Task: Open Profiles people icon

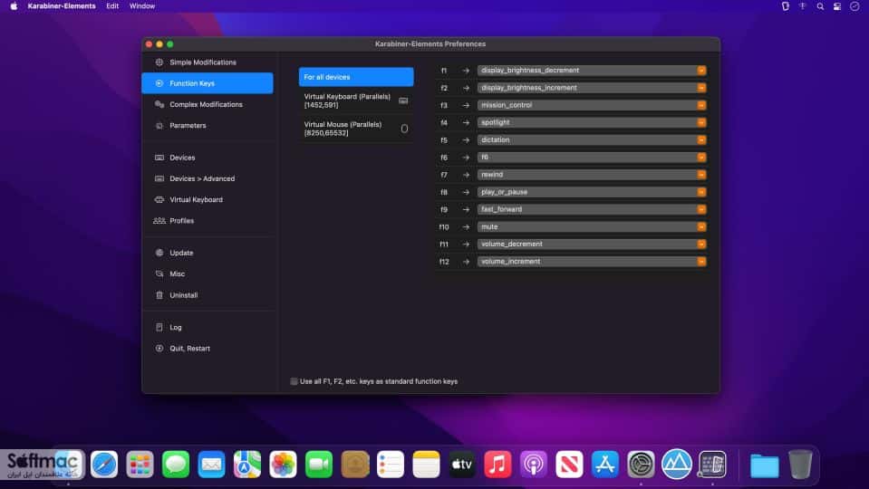Action: click(159, 220)
